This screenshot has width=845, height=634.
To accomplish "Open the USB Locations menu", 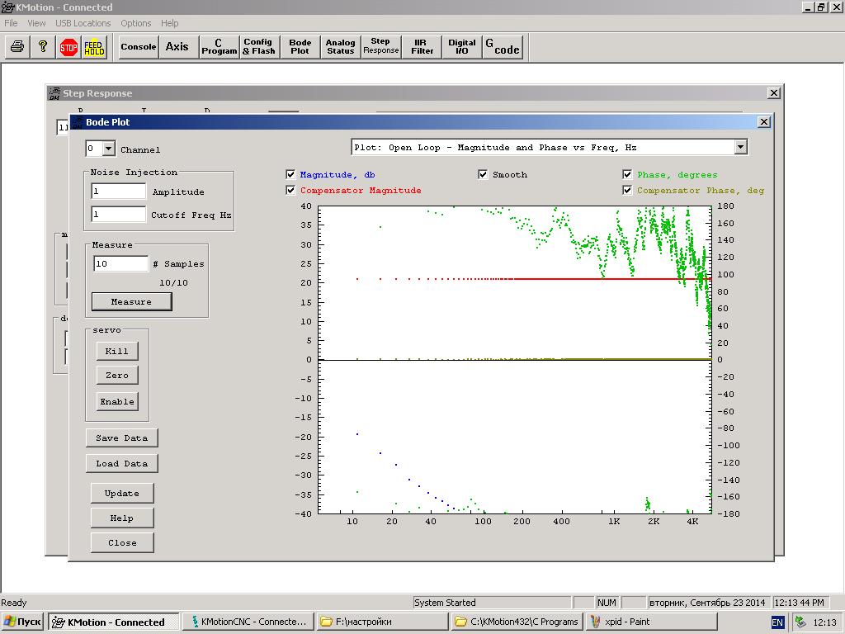I will point(83,23).
